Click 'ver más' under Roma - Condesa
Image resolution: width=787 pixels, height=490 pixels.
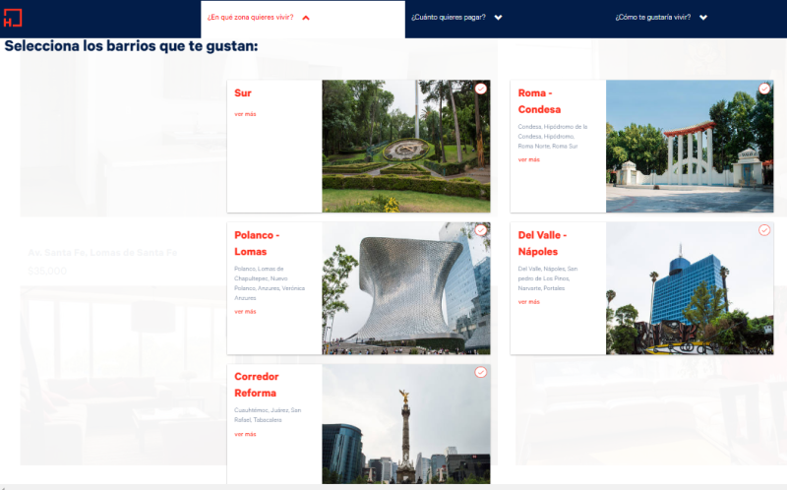(x=528, y=159)
